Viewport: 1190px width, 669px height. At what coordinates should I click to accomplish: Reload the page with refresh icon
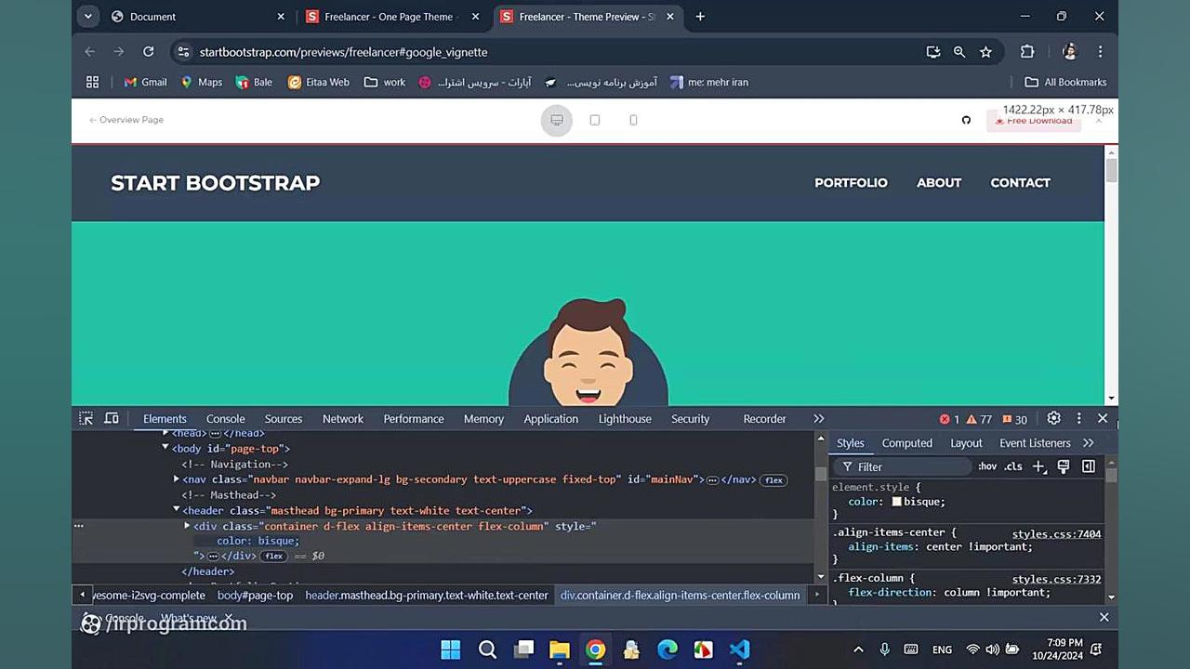tap(148, 52)
